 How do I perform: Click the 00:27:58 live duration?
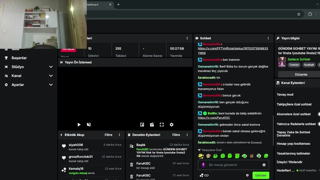click(x=177, y=48)
